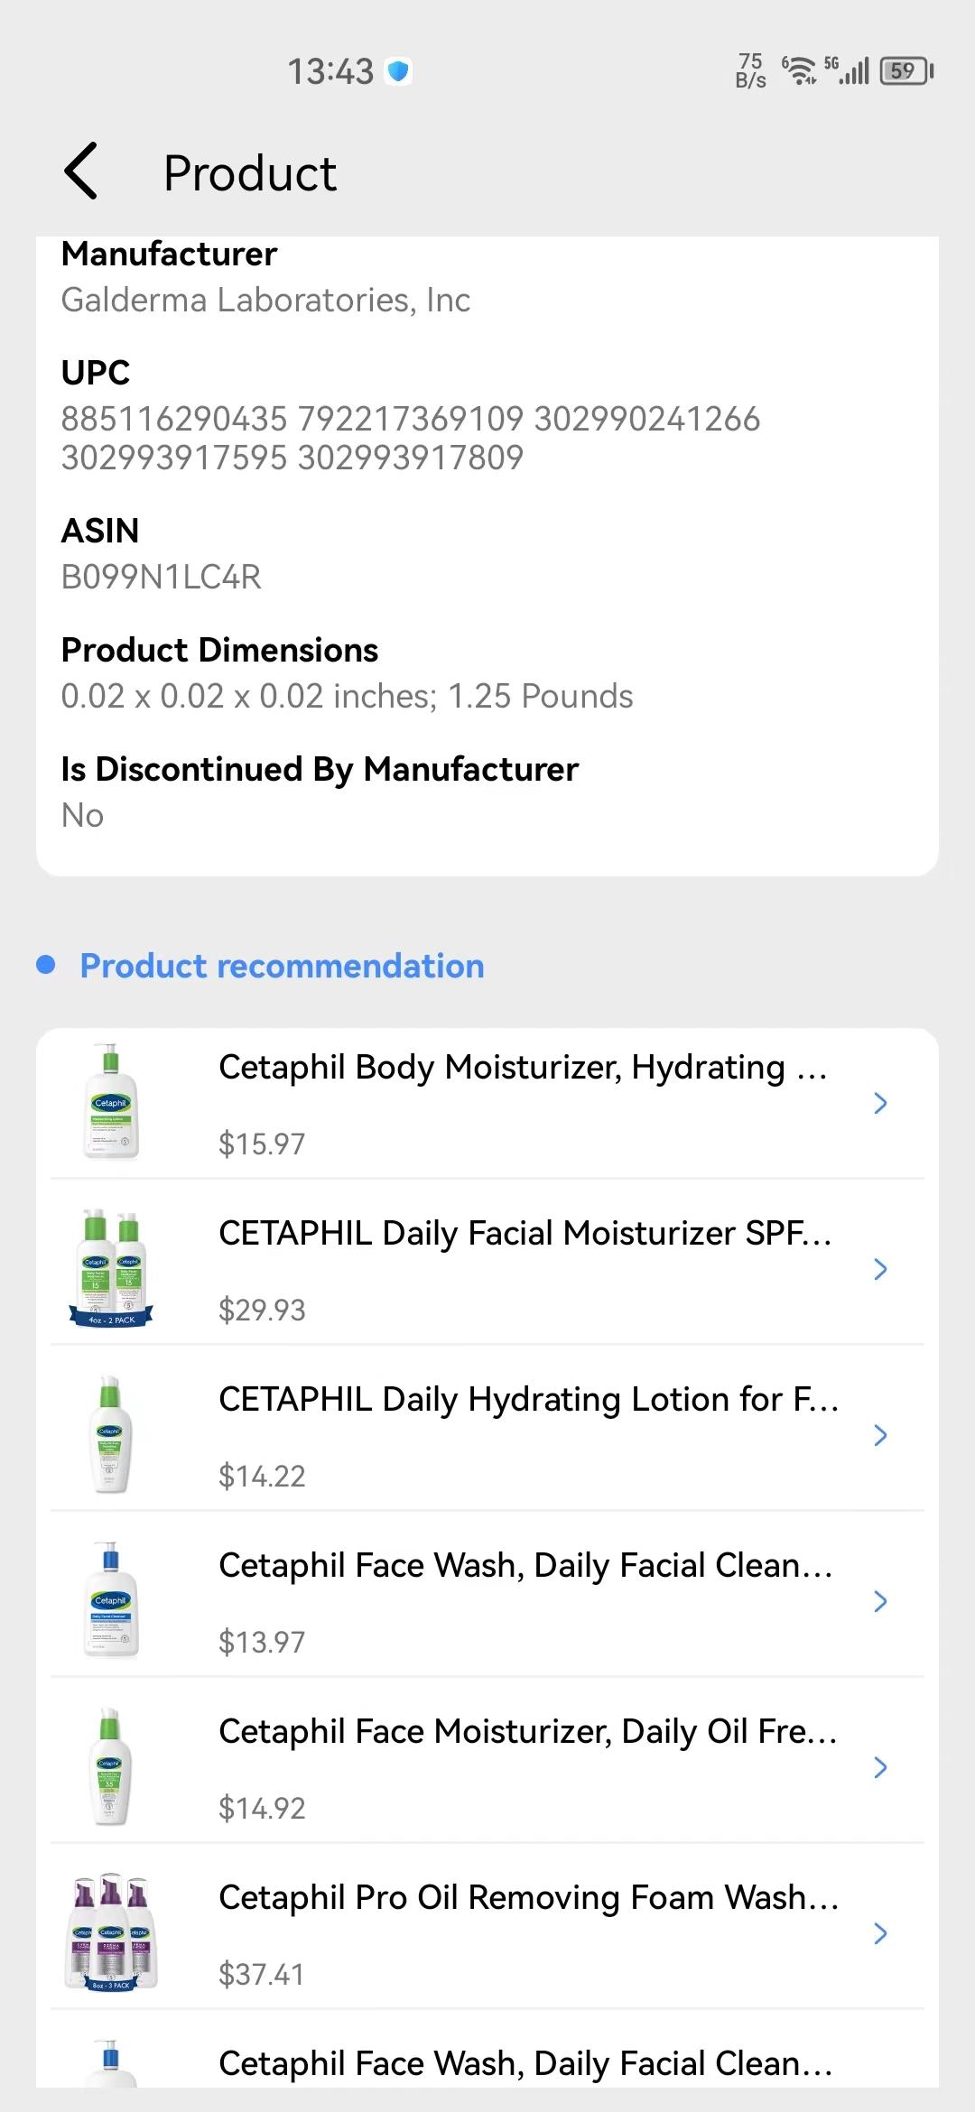Tap the 5G signal strength icon
This screenshot has width=975, height=2112.
point(846,70)
